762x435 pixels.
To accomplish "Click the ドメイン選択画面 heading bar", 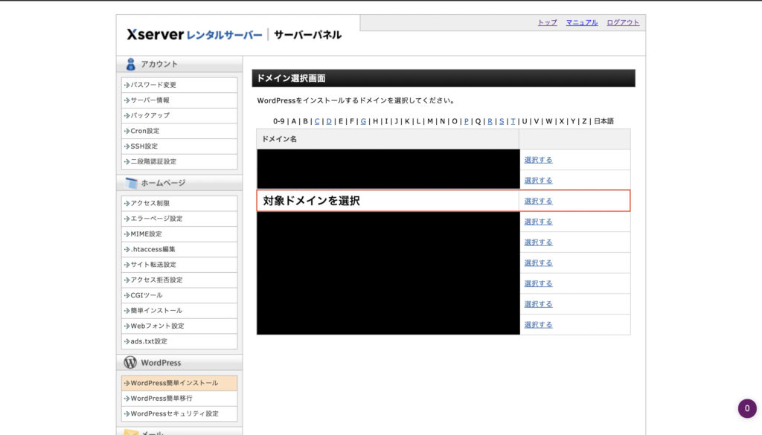I will [x=444, y=78].
